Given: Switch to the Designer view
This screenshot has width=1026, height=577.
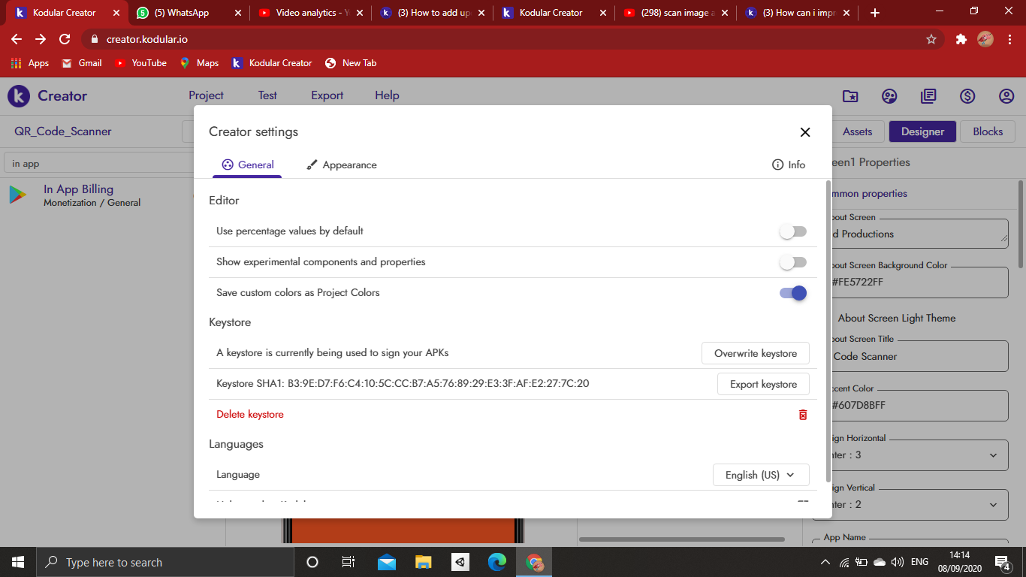Looking at the screenshot, I should coord(922,131).
